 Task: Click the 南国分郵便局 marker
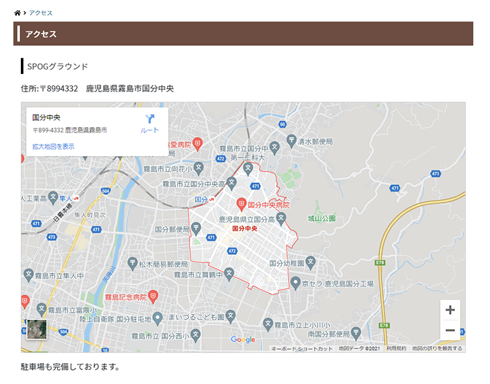coord(356,333)
